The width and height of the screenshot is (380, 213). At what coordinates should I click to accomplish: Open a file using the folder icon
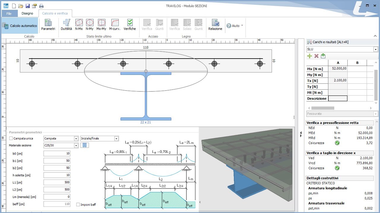pos(21,6)
